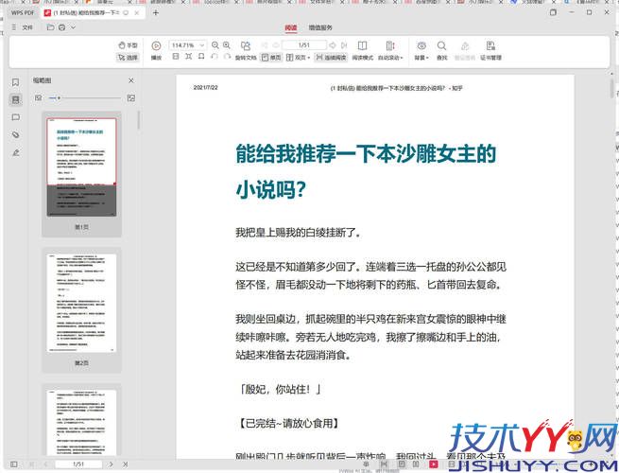Click the fit width icon in toolbar
The height and width of the screenshot is (473, 619).
tap(189, 57)
